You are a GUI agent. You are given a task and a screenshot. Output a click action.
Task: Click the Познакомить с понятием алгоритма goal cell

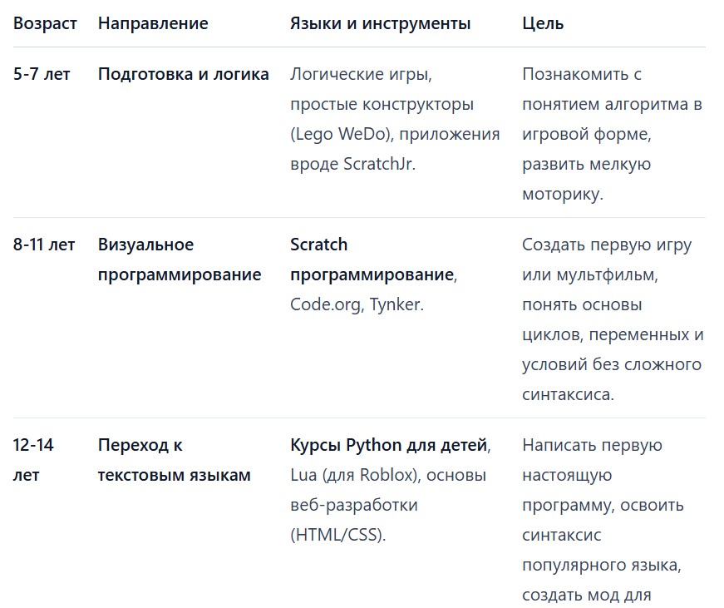[x=613, y=134]
